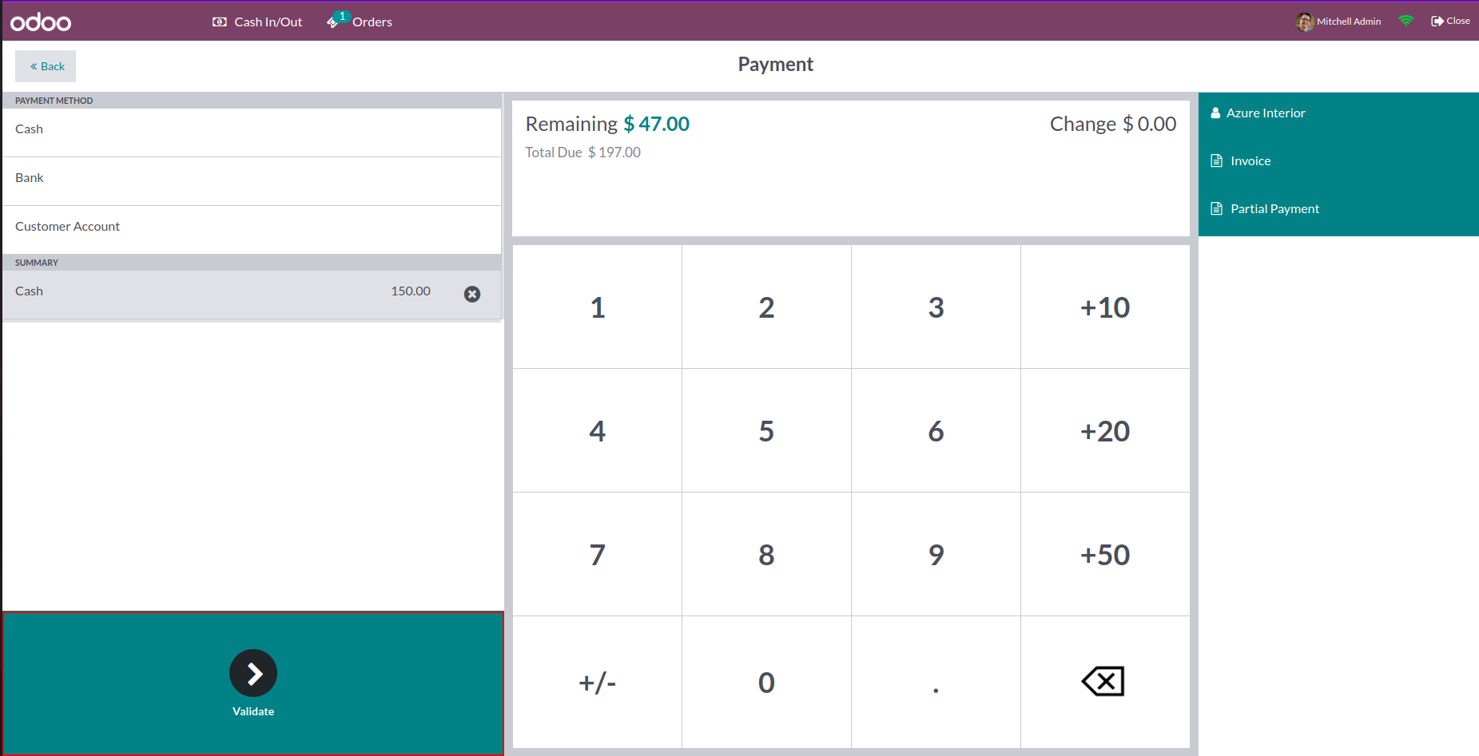
Task: Select the Azure Interior customer button
Action: (1338, 113)
